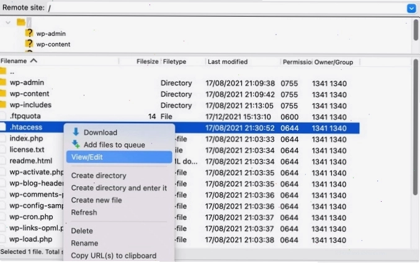Sort by Filesize column header
The image size is (420, 263).
(x=147, y=61)
